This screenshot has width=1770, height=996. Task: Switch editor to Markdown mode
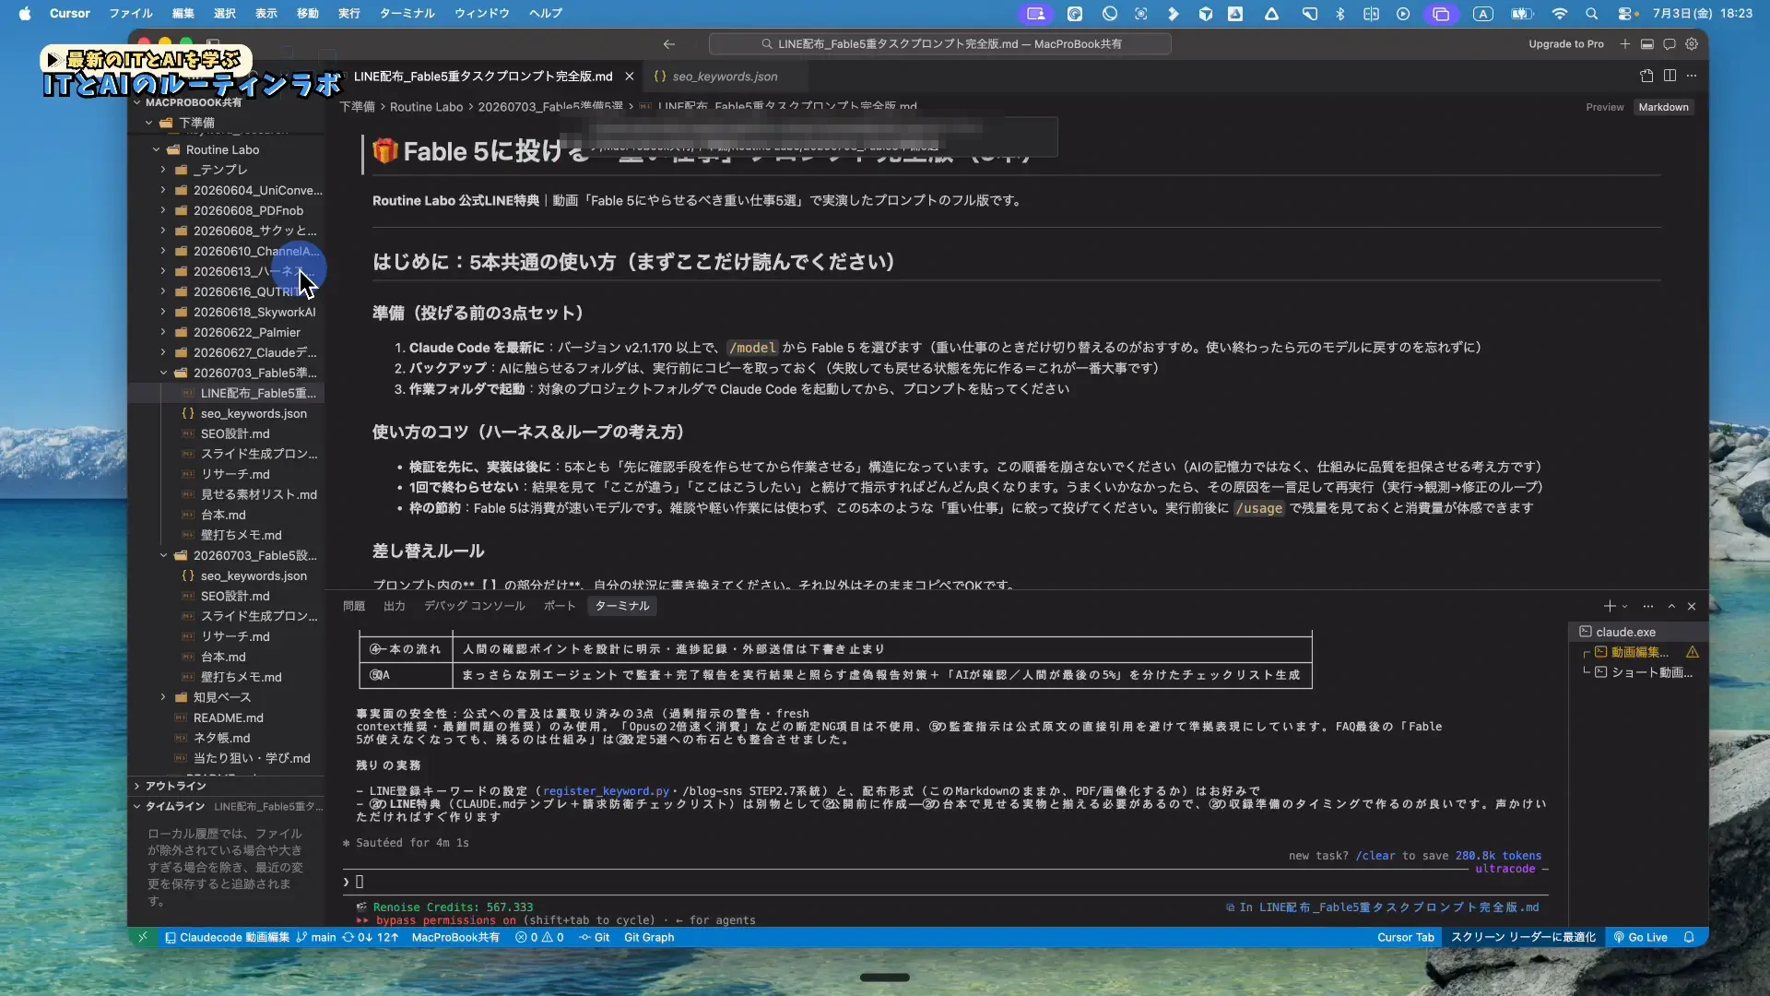(x=1663, y=107)
